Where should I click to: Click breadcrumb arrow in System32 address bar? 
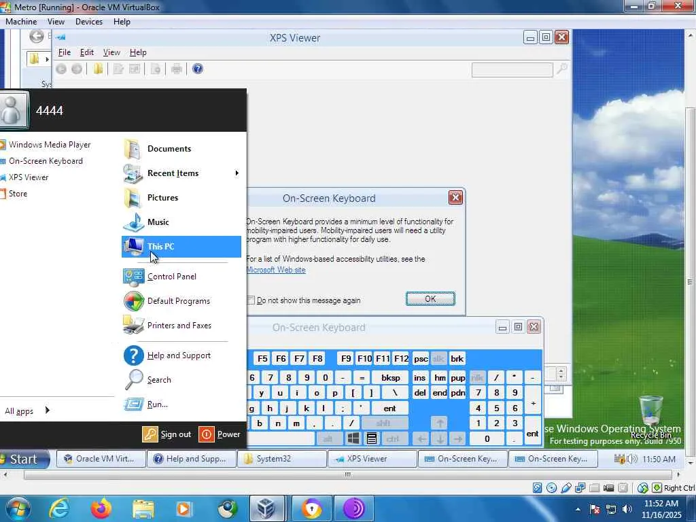click(x=47, y=59)
